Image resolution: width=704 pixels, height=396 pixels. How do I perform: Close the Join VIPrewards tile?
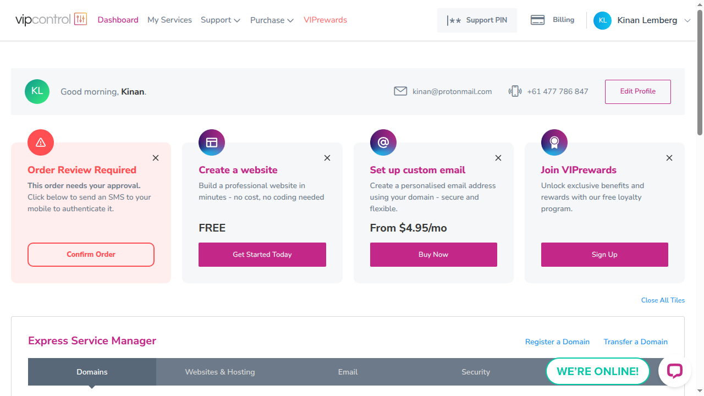pos(669,158)
